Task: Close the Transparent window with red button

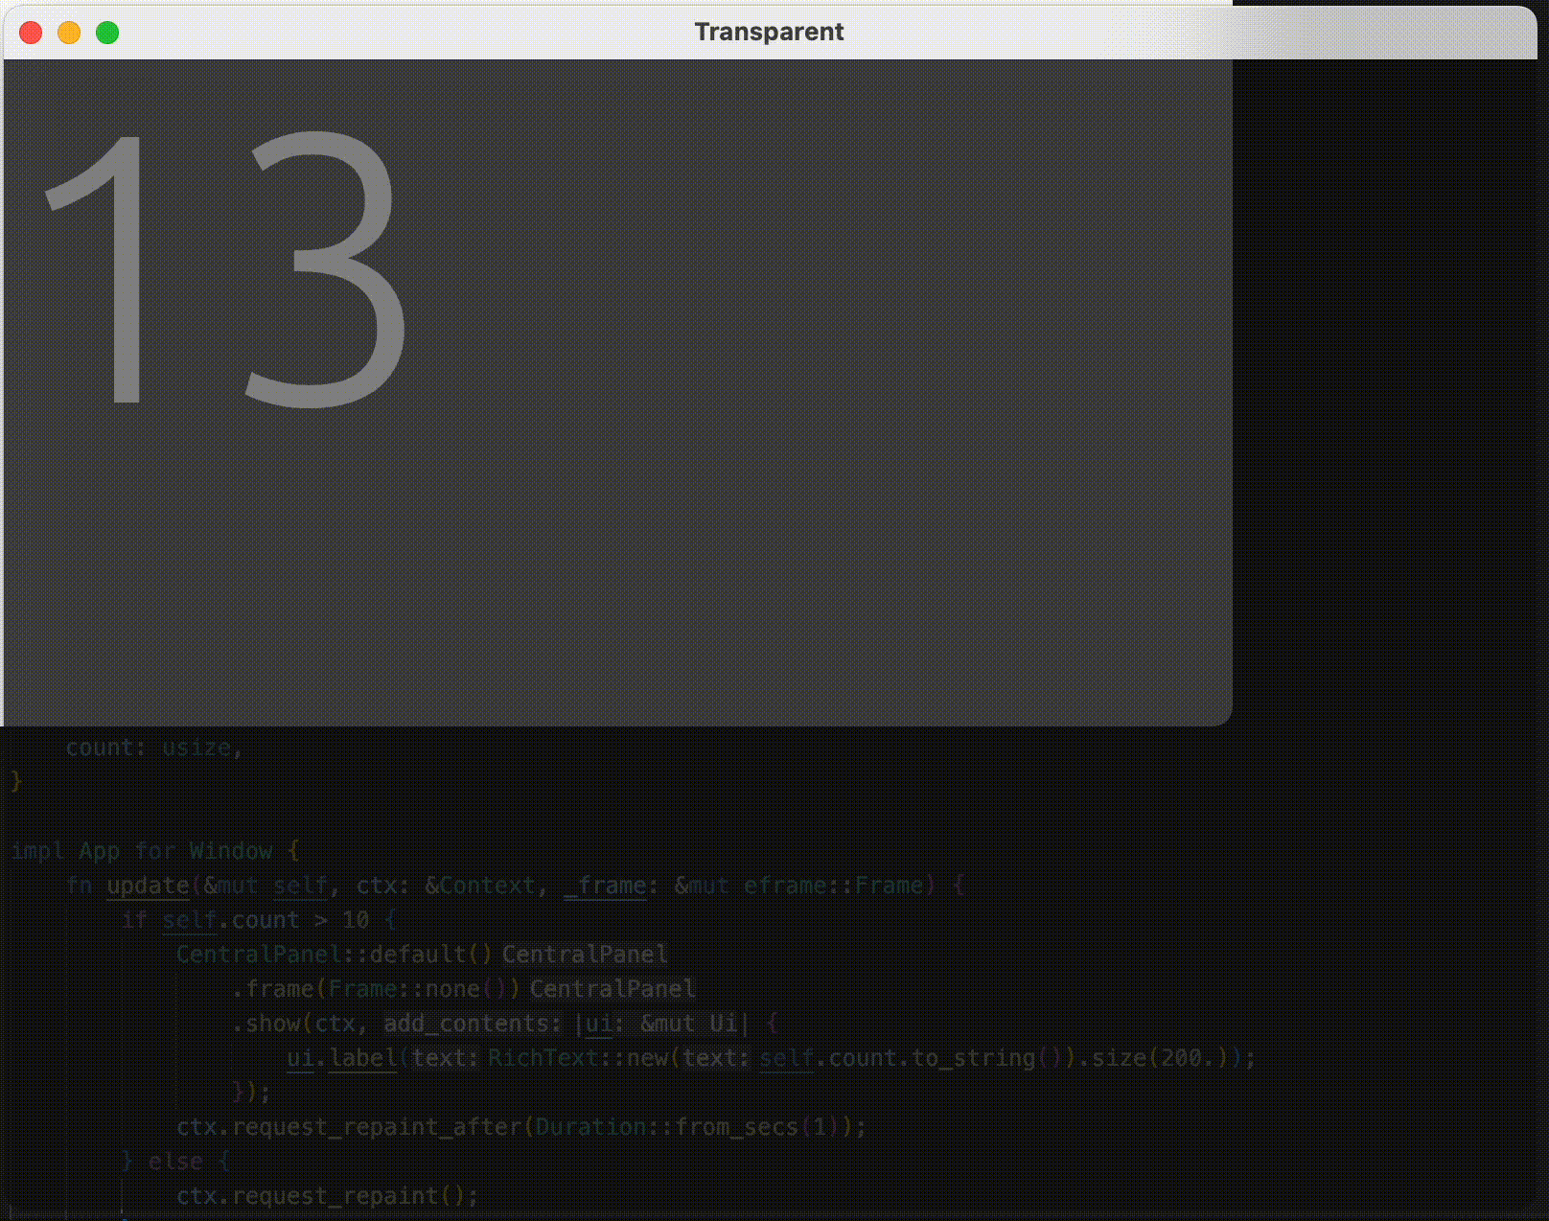Action: pos(31,33)
